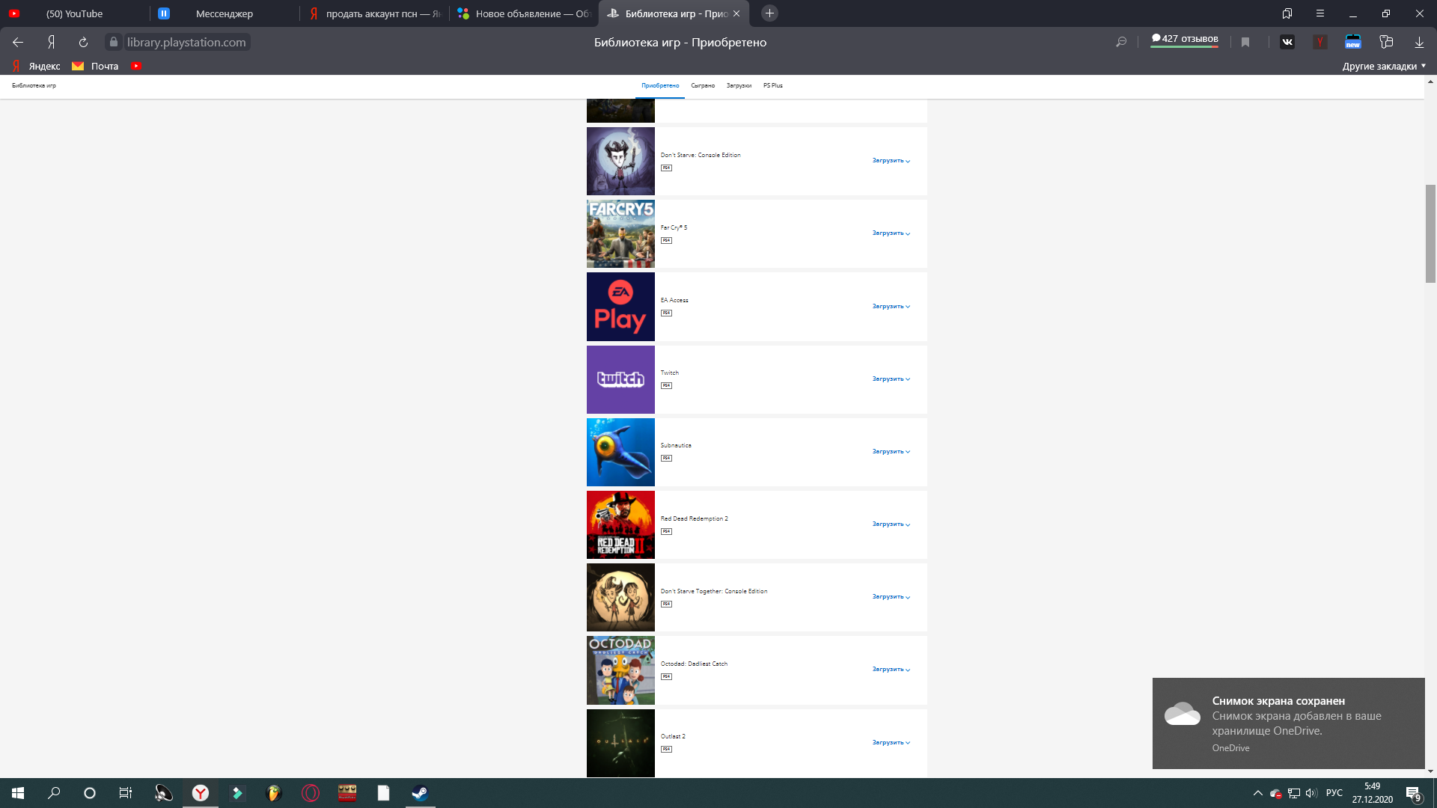Select the Сыграно library tab
This screenshot has height=808, width=1437.
[703, 86]
